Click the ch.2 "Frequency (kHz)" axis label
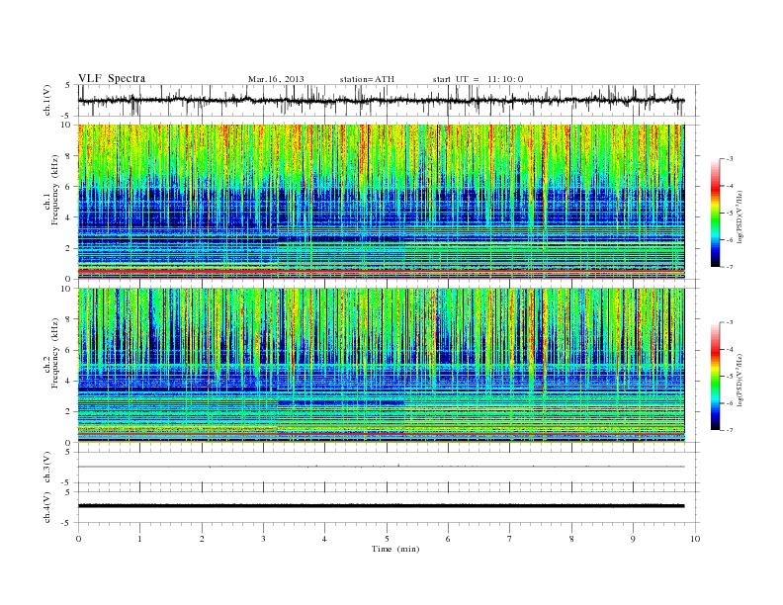The height and width of the screenshot is (605, 783). point(55,353)
